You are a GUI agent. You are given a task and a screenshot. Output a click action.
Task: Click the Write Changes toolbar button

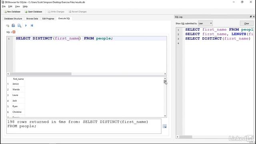coord(56,12)
